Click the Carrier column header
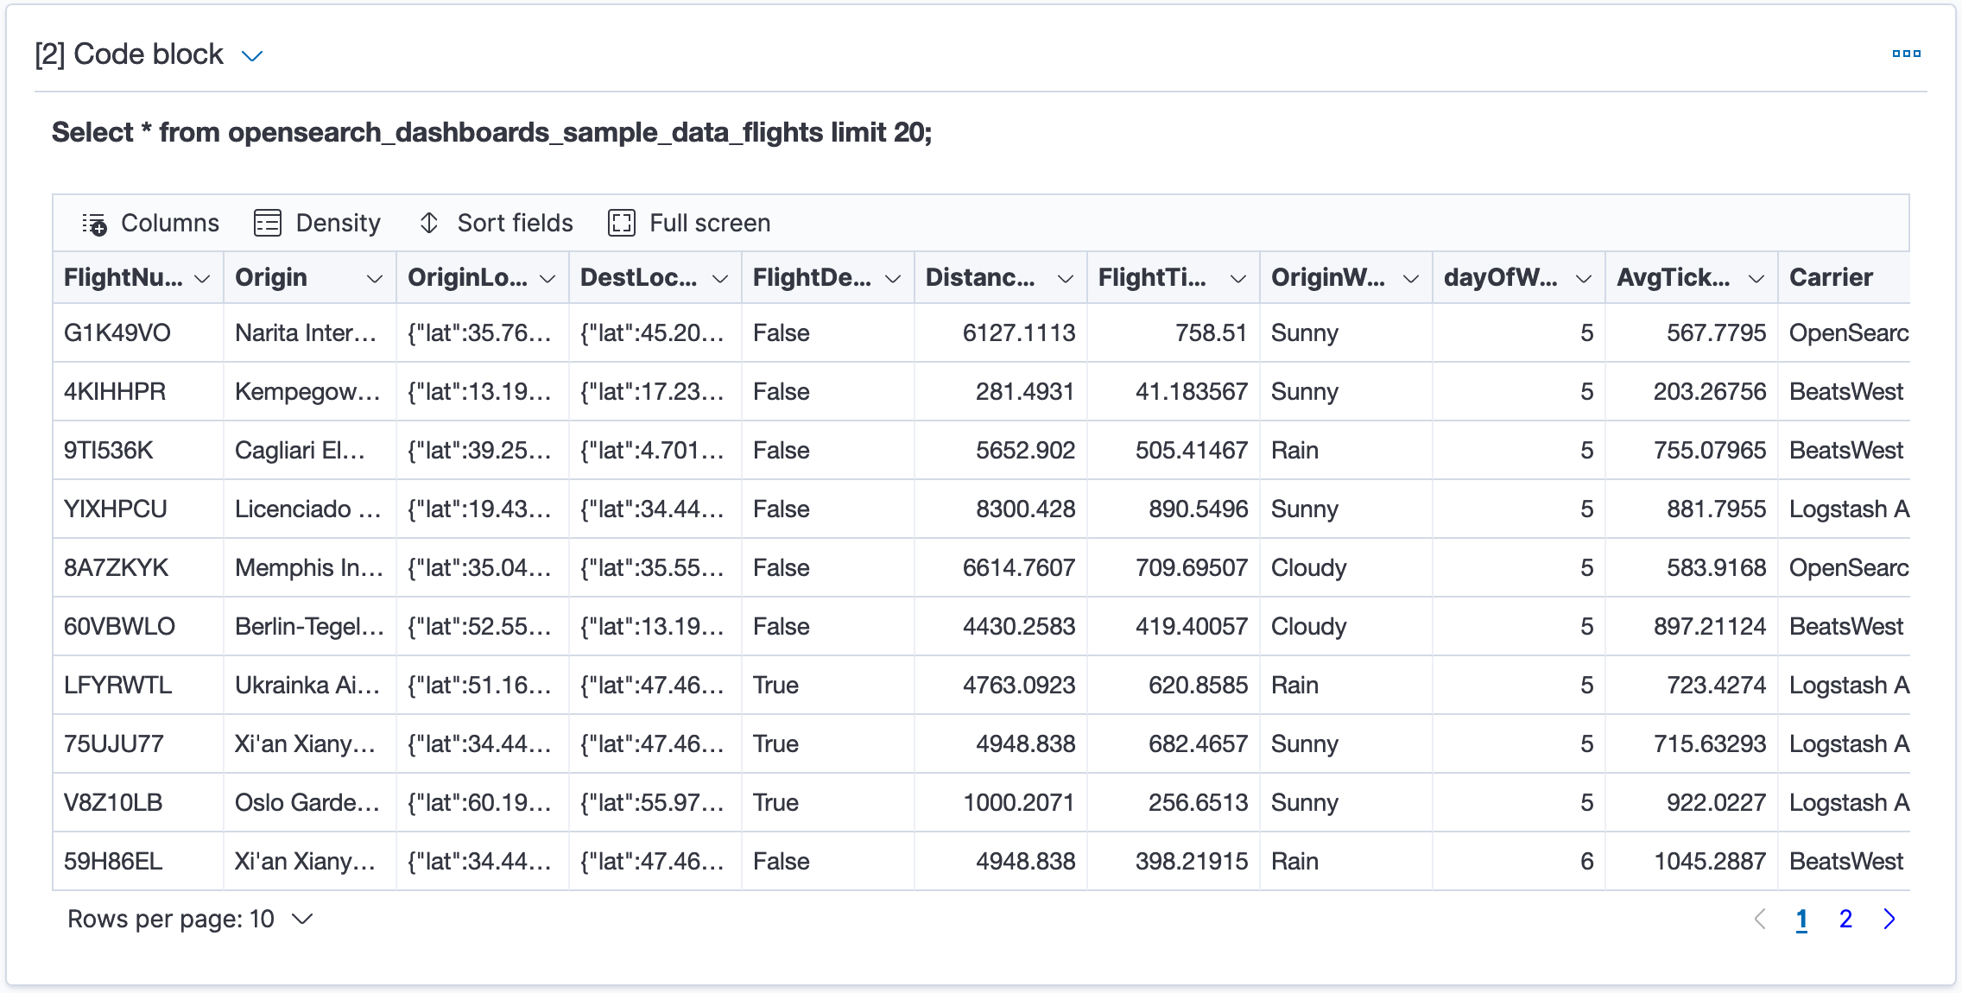The height and width of the screenshot is (993, 1962). pos(1832,277)
